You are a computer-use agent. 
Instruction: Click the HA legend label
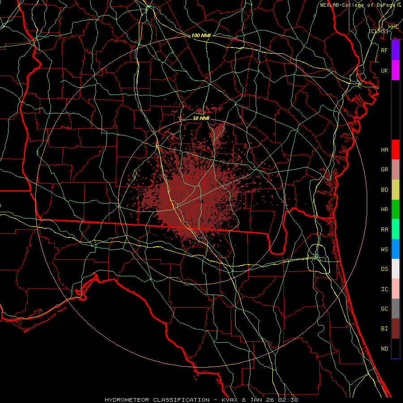click(384, 150)
